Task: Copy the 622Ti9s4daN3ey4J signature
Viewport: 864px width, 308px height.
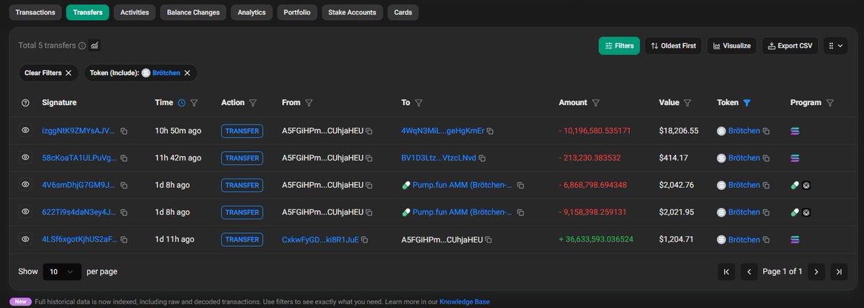Action: [124, 212]
